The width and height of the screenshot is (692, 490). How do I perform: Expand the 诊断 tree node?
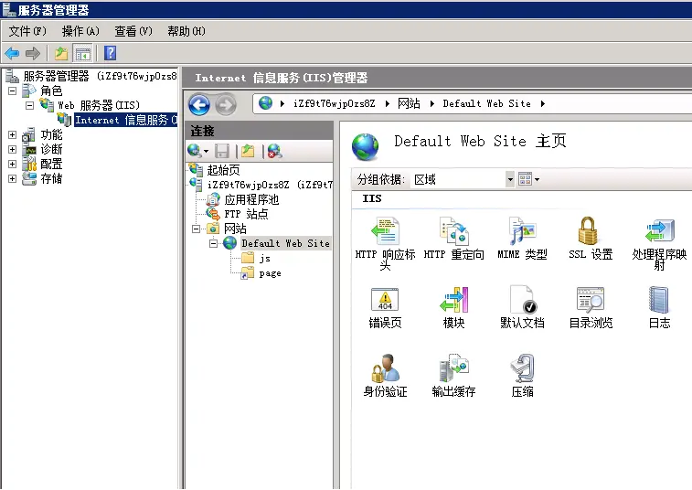click(13, 149)
